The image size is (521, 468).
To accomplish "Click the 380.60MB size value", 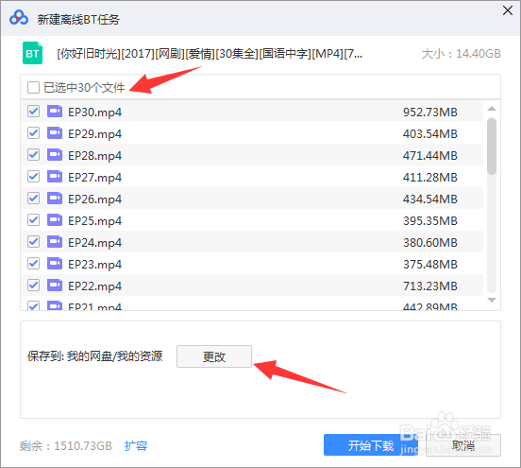I will pyautogui.click(x=430, y=243).
